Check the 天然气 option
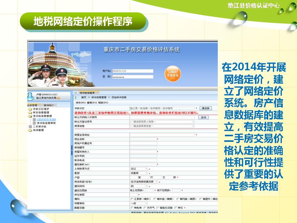This screenshot has height=223, width=297. (x=145, y=207)
